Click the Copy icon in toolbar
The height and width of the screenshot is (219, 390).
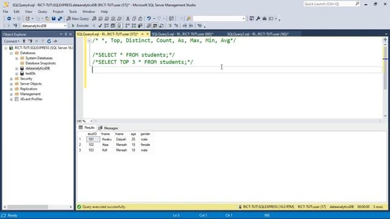[x=134, y=19]
